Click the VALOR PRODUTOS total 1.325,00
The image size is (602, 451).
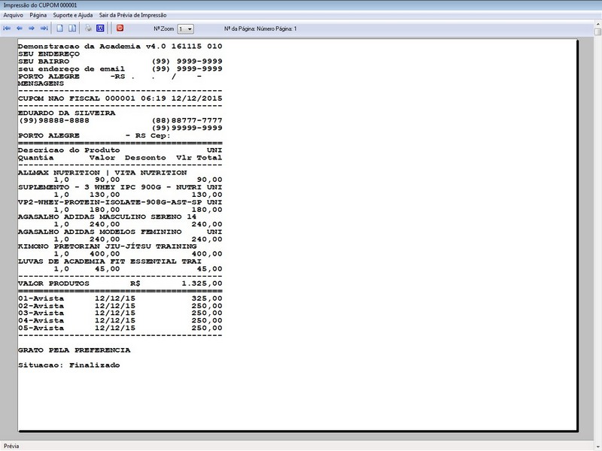coord(202,284)
